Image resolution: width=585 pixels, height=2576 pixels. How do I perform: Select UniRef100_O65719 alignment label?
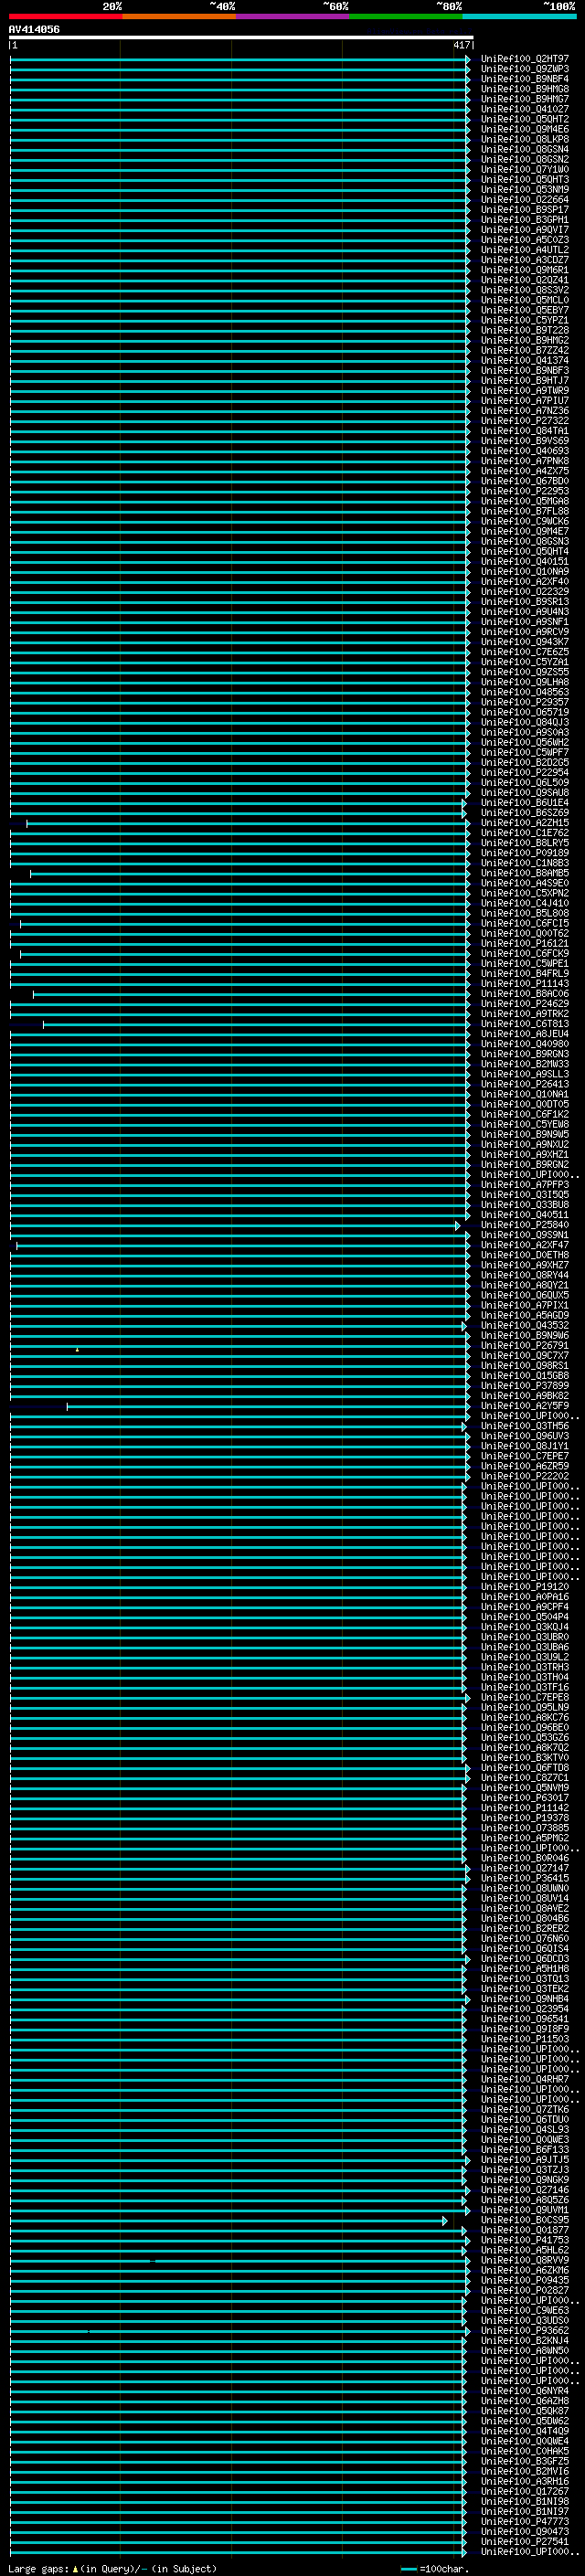click(524, 712)
